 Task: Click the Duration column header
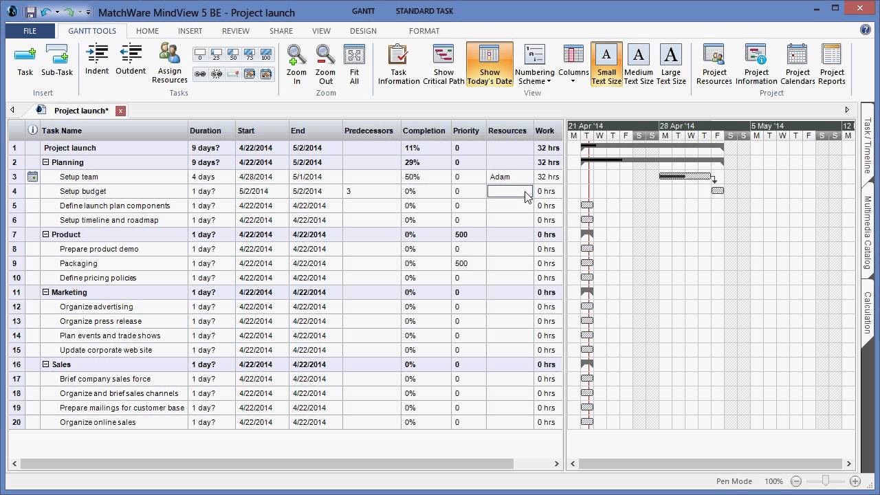[x=212, y=131]
